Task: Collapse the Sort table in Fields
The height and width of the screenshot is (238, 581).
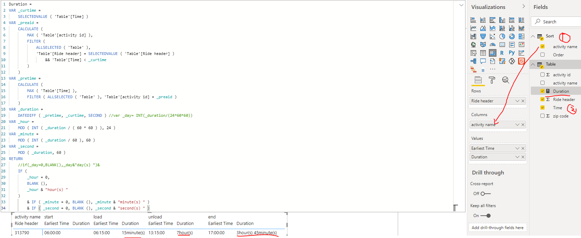Action: 533,36
